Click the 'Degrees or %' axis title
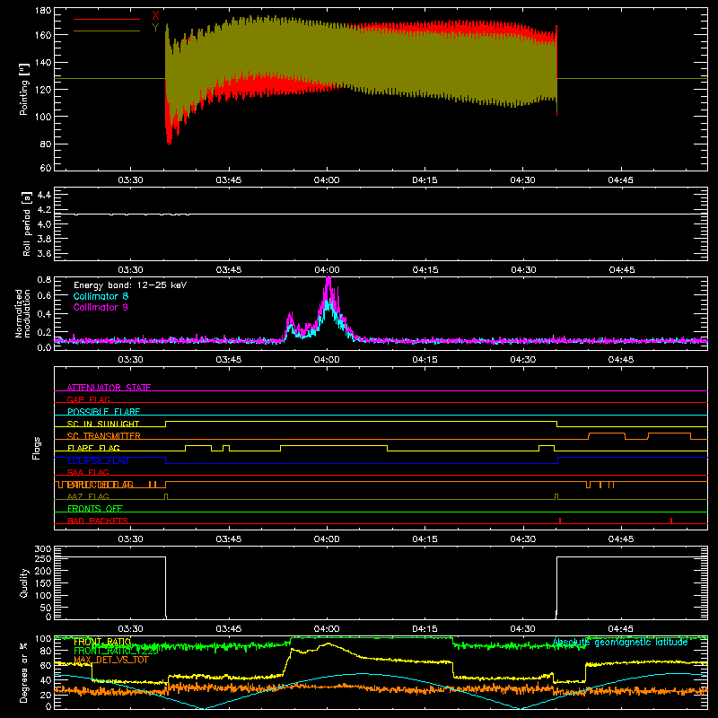This screenshot has width=718, height=718. point(24,673)
